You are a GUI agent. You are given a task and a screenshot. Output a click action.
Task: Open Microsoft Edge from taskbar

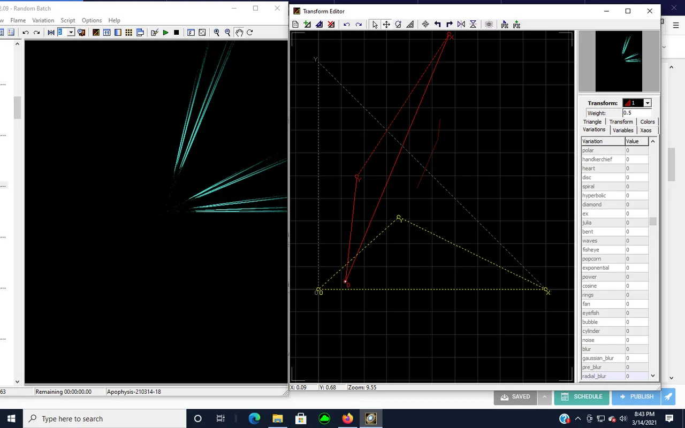tap(254, 419)
